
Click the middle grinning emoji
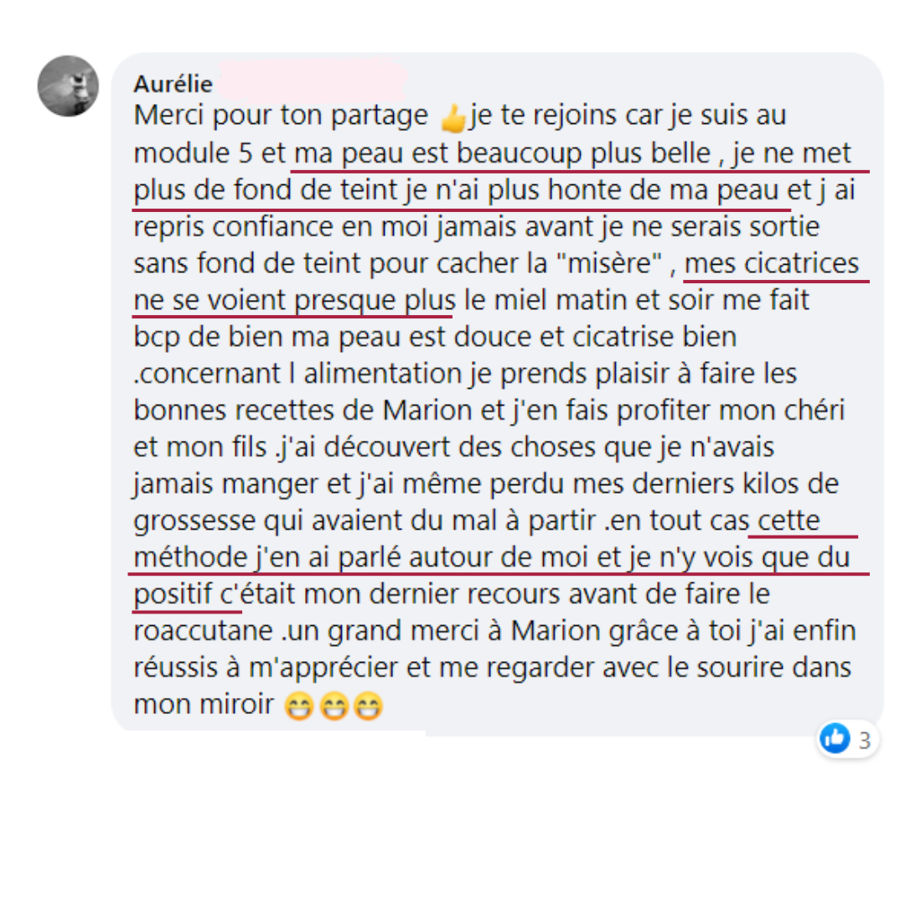tap(334, 706)
